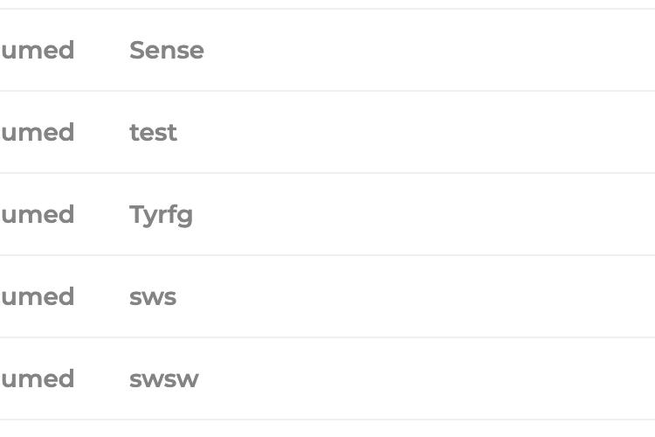
Task: Pick the "swsw" name text
Action: click(x=164, y=378)
